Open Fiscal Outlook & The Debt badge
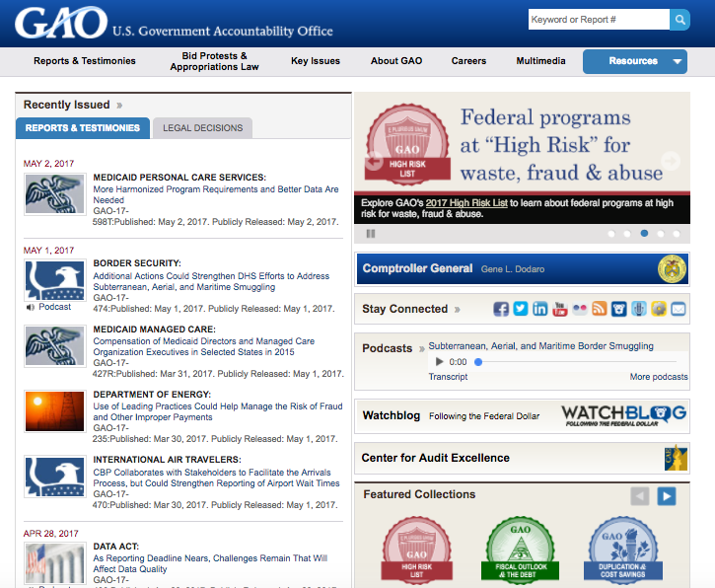This screenshot has height=588, width=715. point(520,550)
